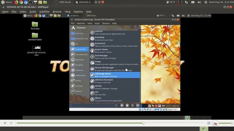The height and width of the screenshot is (131, 234).
Task: Select the Office category
Action: 79,81
